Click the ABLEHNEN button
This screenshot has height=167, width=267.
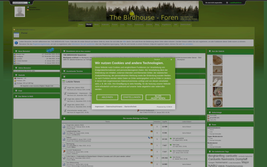[107, 97]
